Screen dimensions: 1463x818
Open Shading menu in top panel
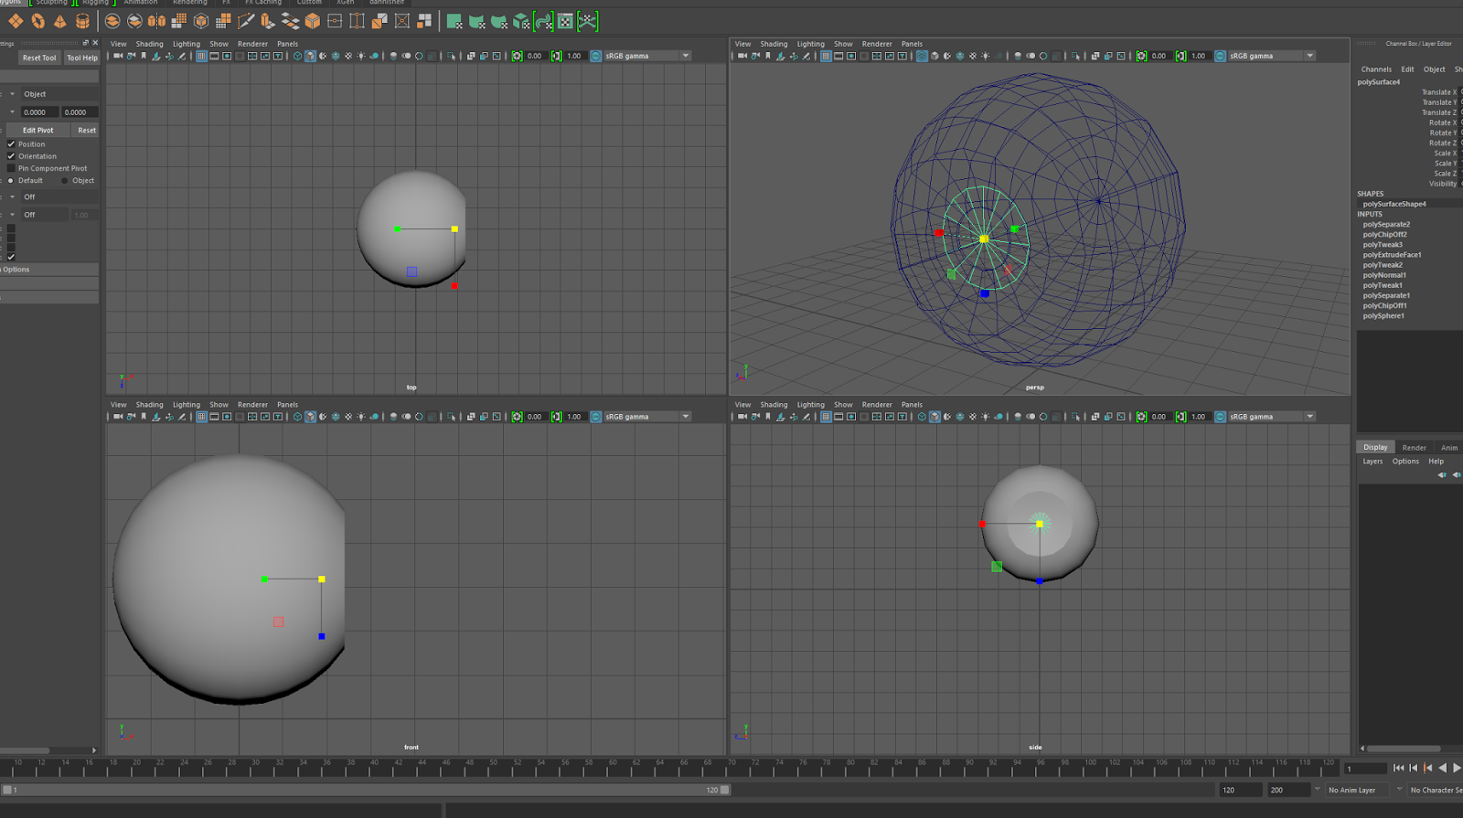[x=150, y=44]
